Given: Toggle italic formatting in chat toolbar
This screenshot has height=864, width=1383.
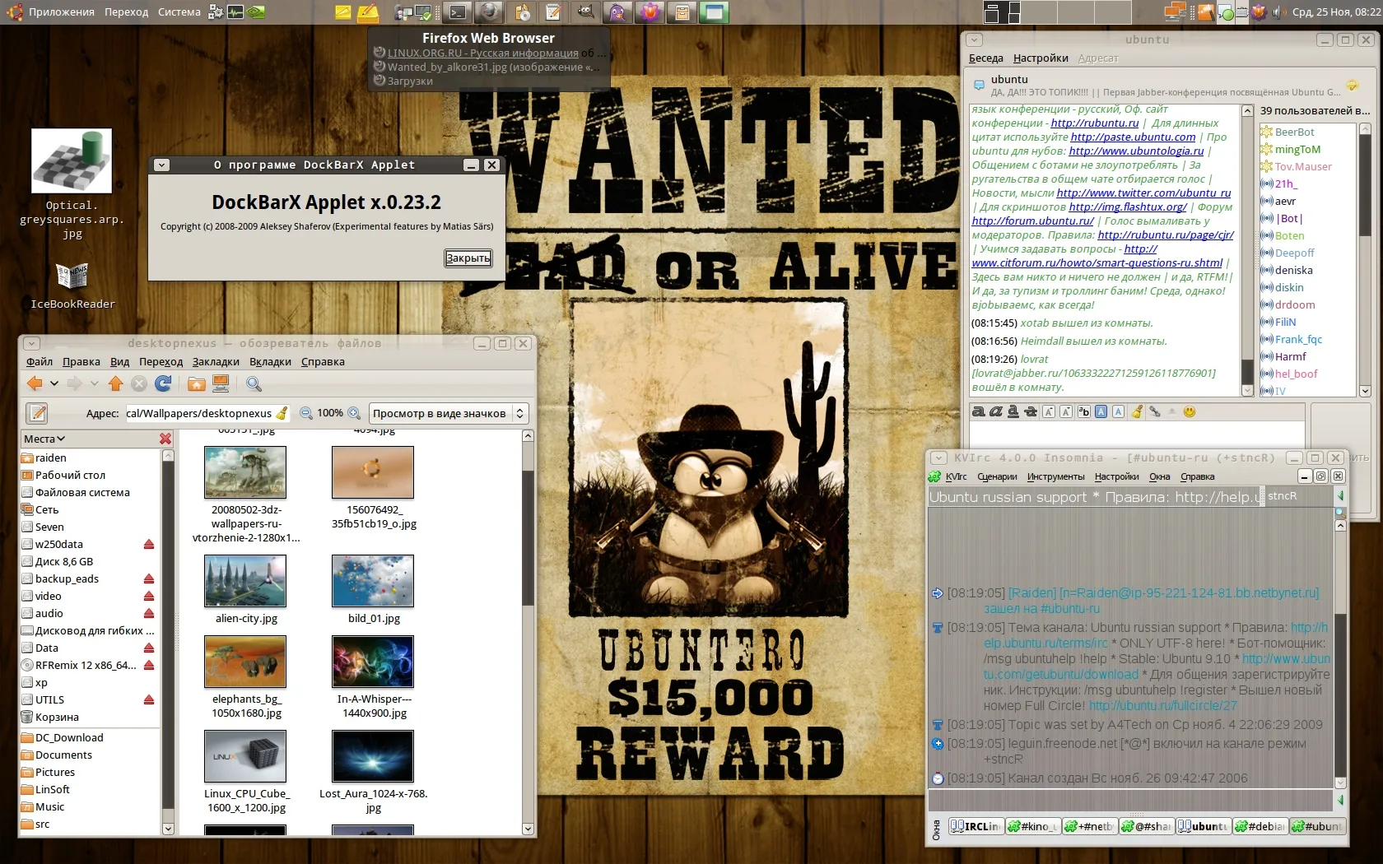Looking at the screenshot, I should coord(995,411).
